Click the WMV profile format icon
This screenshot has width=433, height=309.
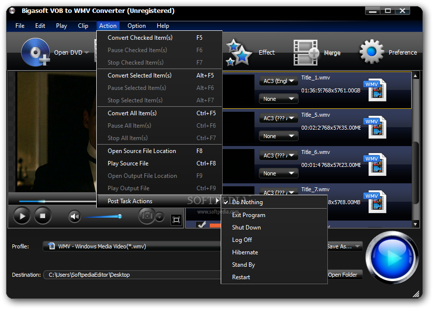click(x=52, y=246)
